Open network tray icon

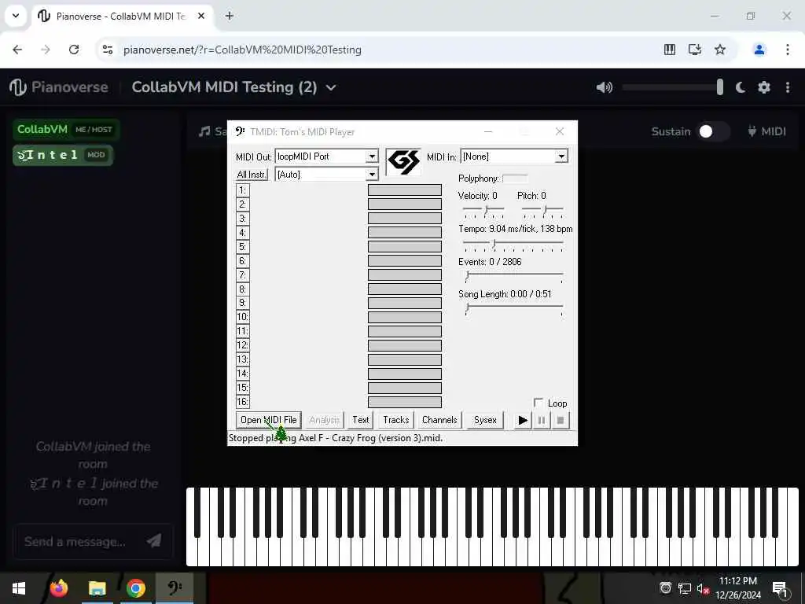tap(685, 588)
